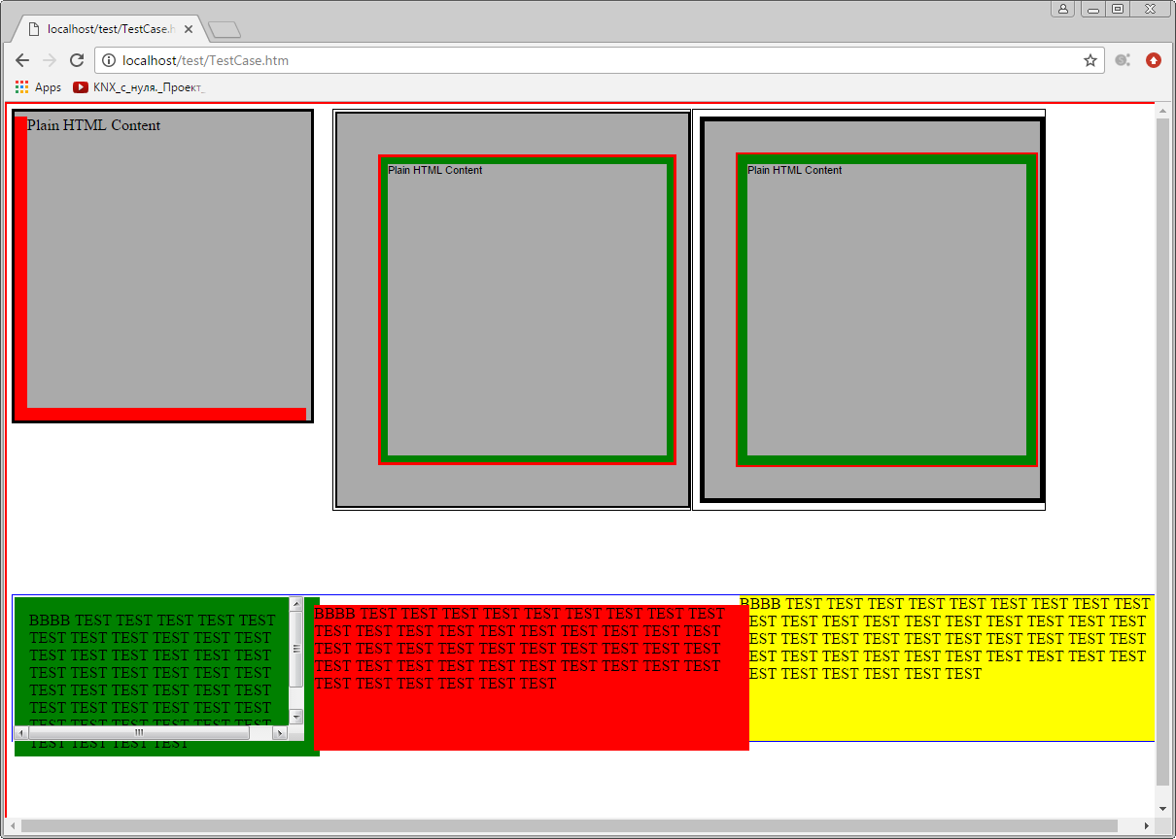Open the Chrome user profile button
1176x839 pixels.
coord(1062,9)
